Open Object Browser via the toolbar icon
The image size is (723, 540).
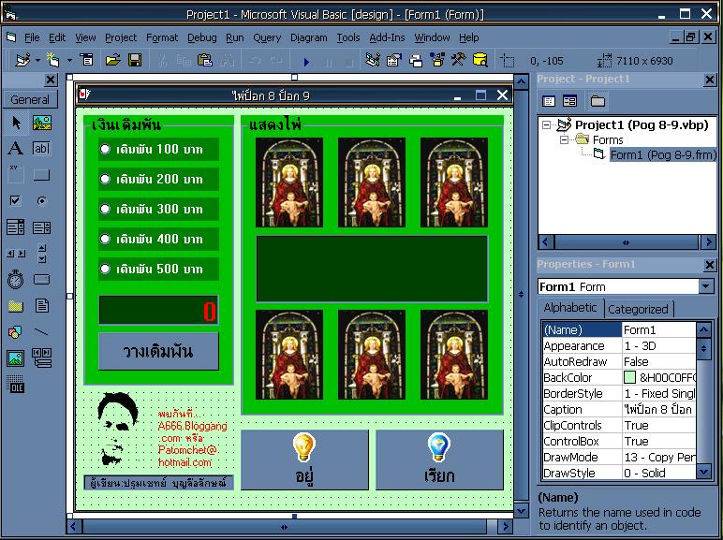point(436,60)
